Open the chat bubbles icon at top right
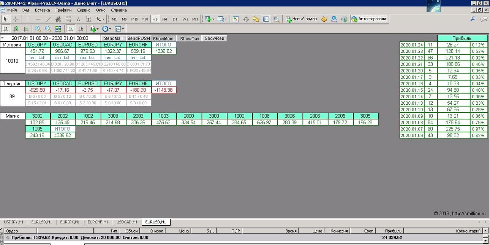The width and height of the screenshot is (490, 245). coord(484,19)
